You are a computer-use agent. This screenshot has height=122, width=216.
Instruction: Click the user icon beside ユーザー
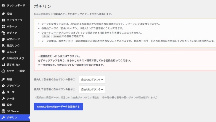click(3, 92)
